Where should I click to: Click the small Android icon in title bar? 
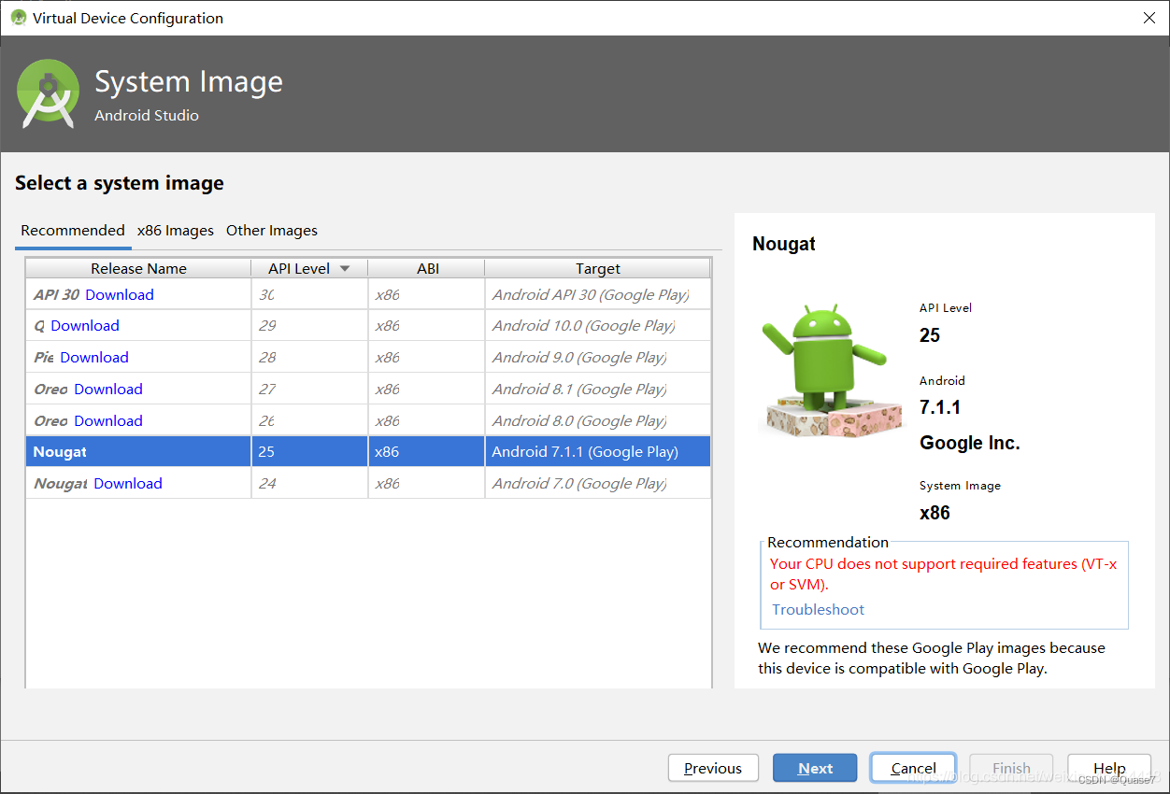pos(18,18)
